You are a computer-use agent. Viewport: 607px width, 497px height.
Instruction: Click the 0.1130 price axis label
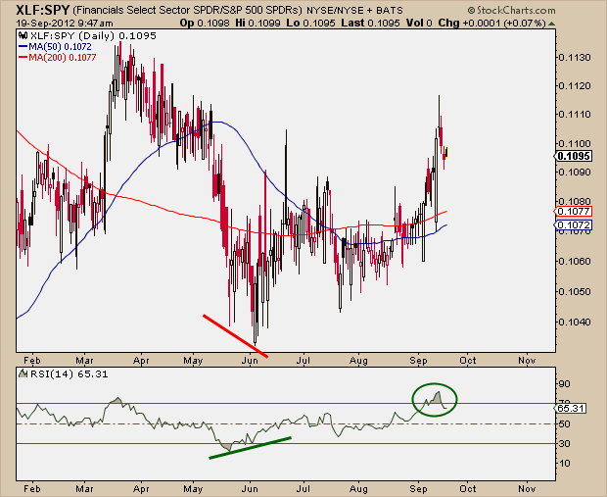click(575, 58)
